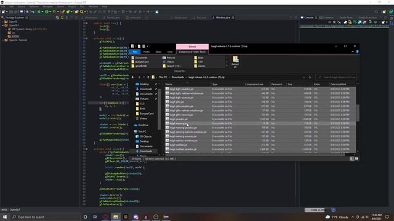Open Explorer File tab
The image size is (394, 221).
click(x=135, y=52)
